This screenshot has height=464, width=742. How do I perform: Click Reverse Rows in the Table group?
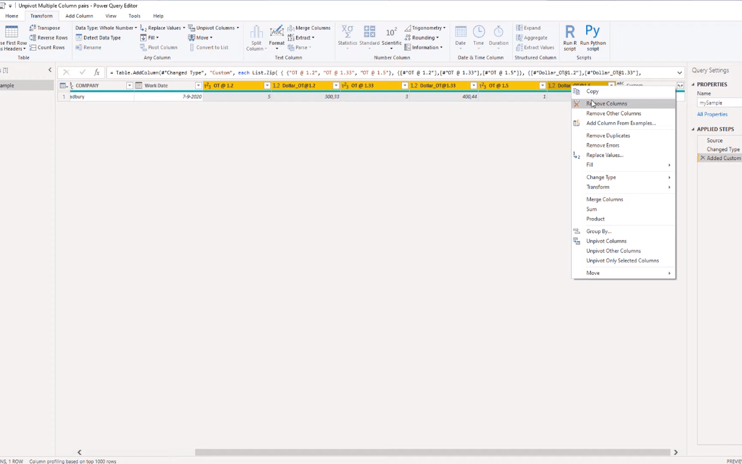(x=48, y=37)
